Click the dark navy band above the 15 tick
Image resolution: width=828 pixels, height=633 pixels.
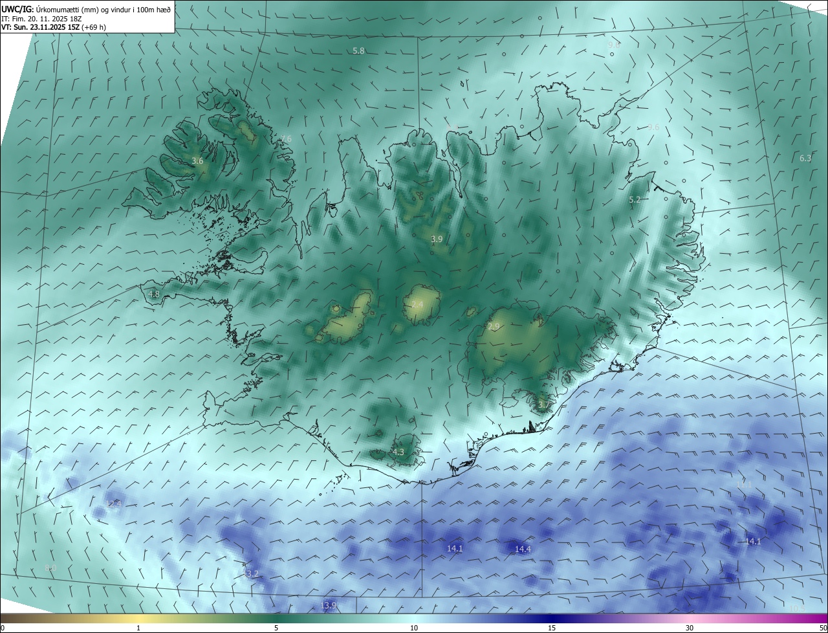pyautogui.click(x=552, y=618)
